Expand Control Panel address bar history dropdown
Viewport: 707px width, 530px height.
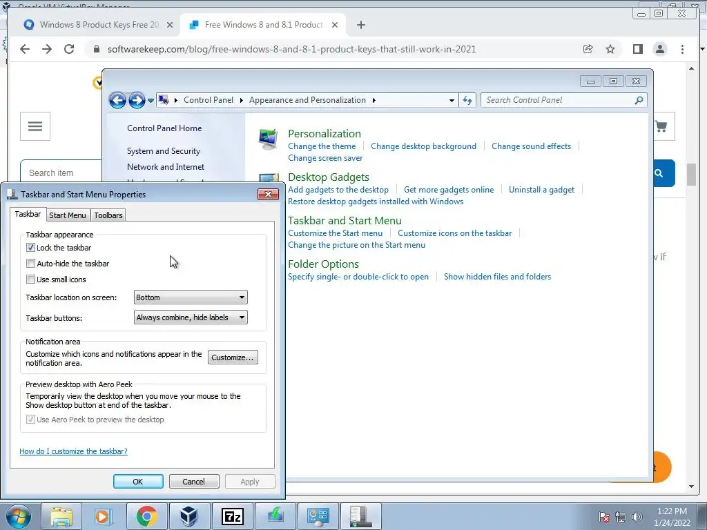[452, 101]
